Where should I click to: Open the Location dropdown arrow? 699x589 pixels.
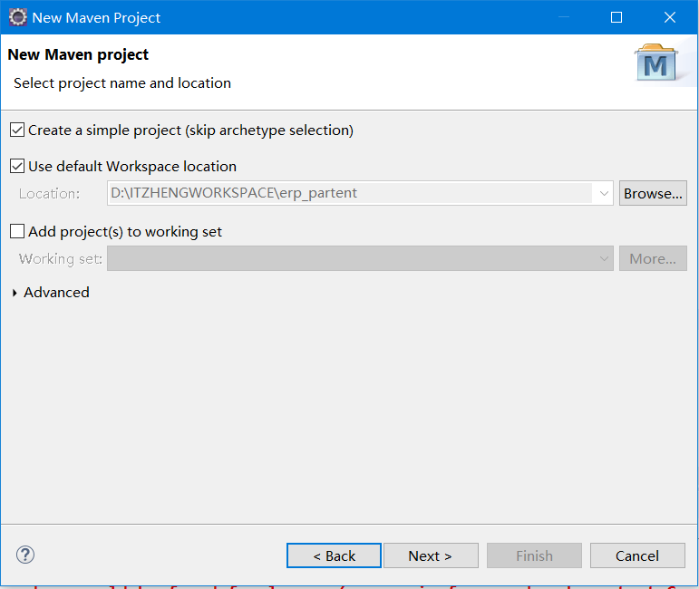point(604,193)
